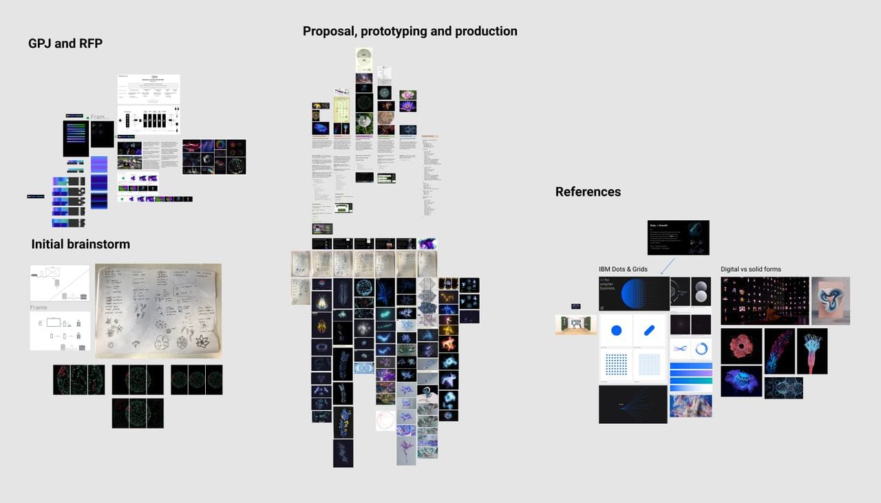This screenshot has height=503, width=881.
Task: Select the hand-drawn notebook sketch photo
Action: 158,310
